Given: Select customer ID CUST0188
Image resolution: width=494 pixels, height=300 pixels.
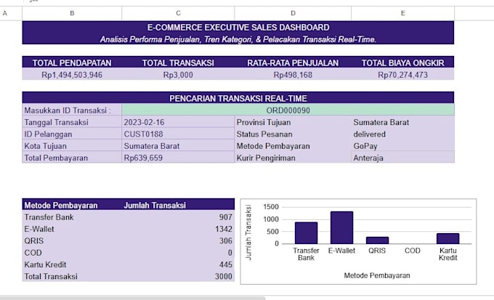Looking at the screenshot, I should (x=143, y=134).
